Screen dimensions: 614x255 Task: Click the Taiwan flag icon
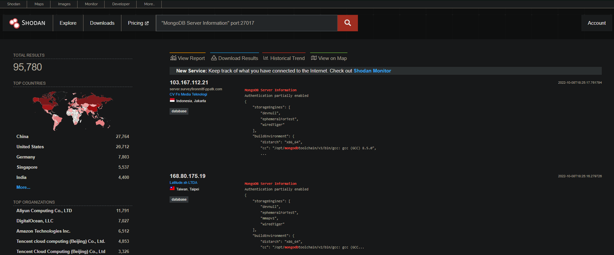point(172,189)
